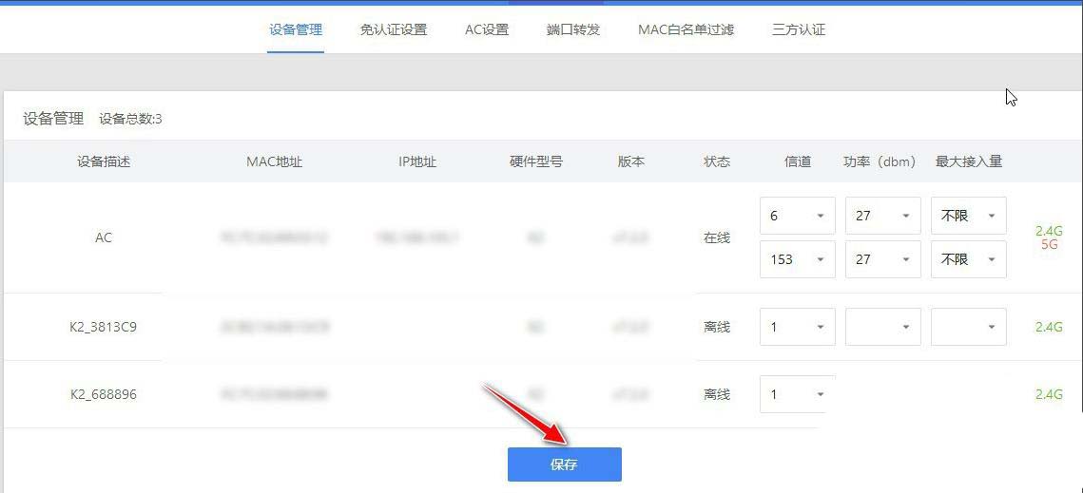Open the 免认证设置 tab
The height and width of the screenshot is (493, 1083).
pyautogui.click(x=393, y=29)
